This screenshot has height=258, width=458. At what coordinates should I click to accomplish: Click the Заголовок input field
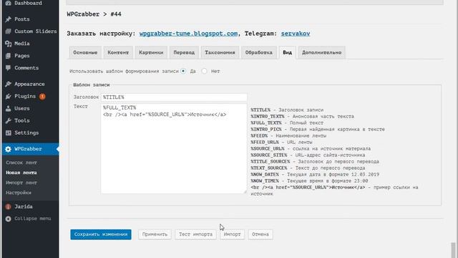174,97
